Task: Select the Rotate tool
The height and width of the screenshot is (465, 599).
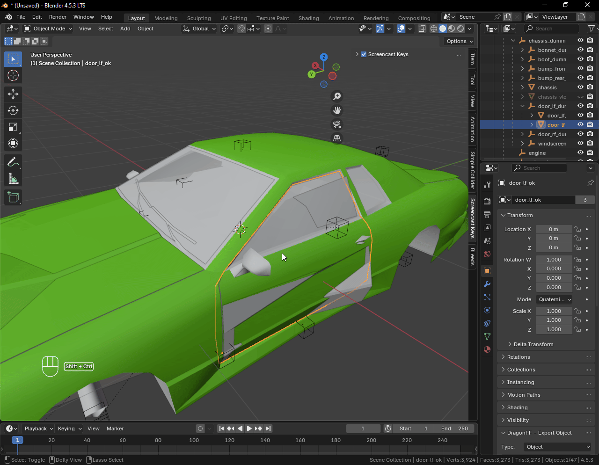Action: pos(13,110)
